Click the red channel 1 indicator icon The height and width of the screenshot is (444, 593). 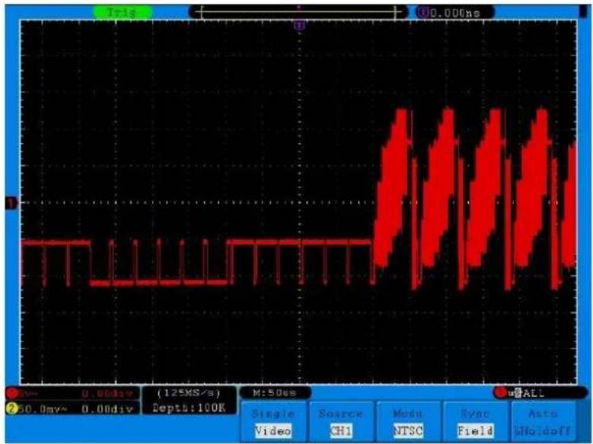coord(12,393)
